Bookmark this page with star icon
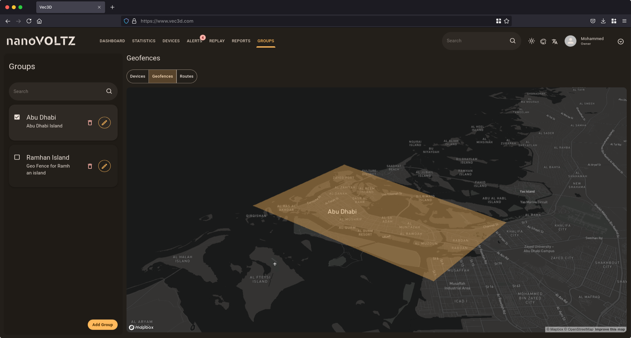The width and height of the screenshot is (631, 338). [x=506, y=21]
